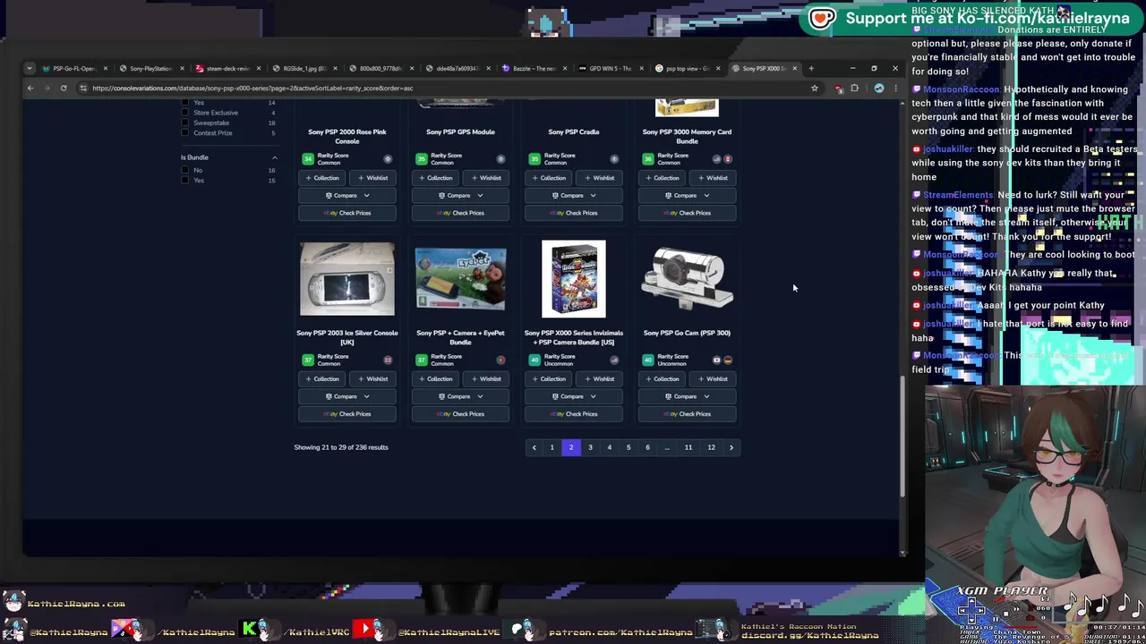The height and width of the screenshot is (644, 1146).
Task: Open Sony PSP 2003 Ice Silver Console thumbnail
Action: point(347,278)
